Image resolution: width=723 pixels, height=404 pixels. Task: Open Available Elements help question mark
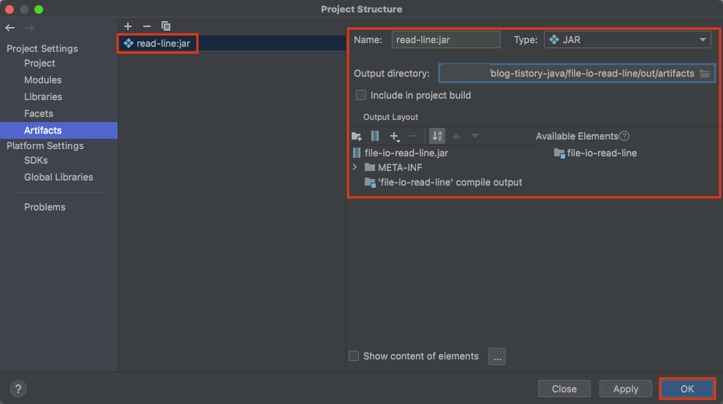(624, 136)
